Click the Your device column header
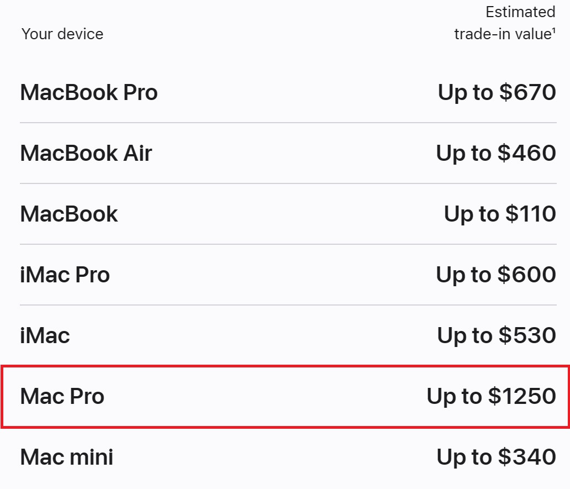The height and width of the screenshot is (489, 570). point(62,34)
